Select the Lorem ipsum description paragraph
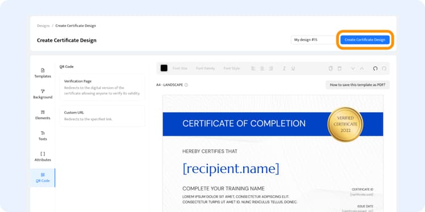Screen dimensions: 425x212 (240, 200)
